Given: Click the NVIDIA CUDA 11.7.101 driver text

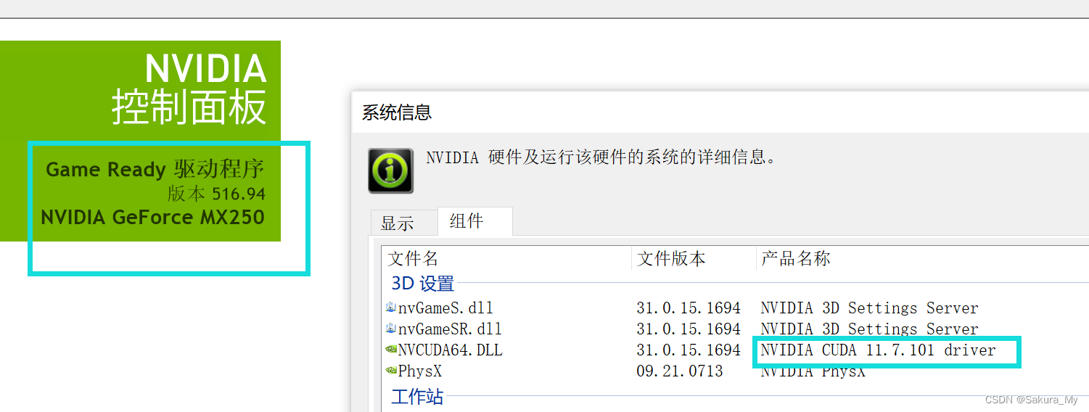Looking at the screenshot, I should pyautogui.click(x=879, y=350).
